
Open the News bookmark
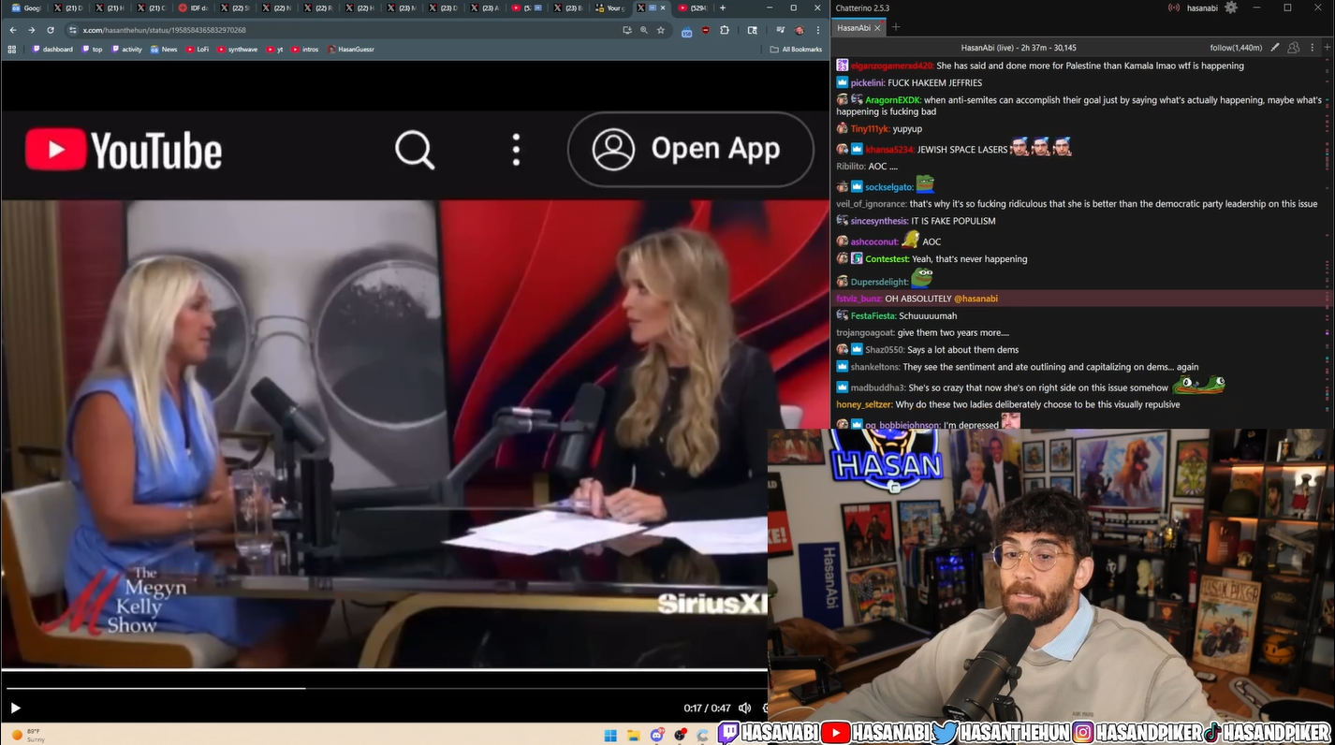[164, 49]
